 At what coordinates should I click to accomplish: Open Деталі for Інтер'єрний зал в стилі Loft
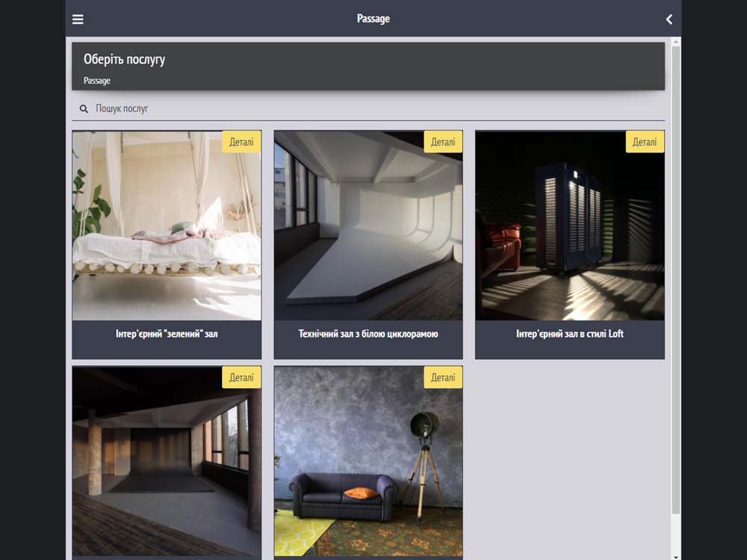pyautogui.click(x=645, y=142)
